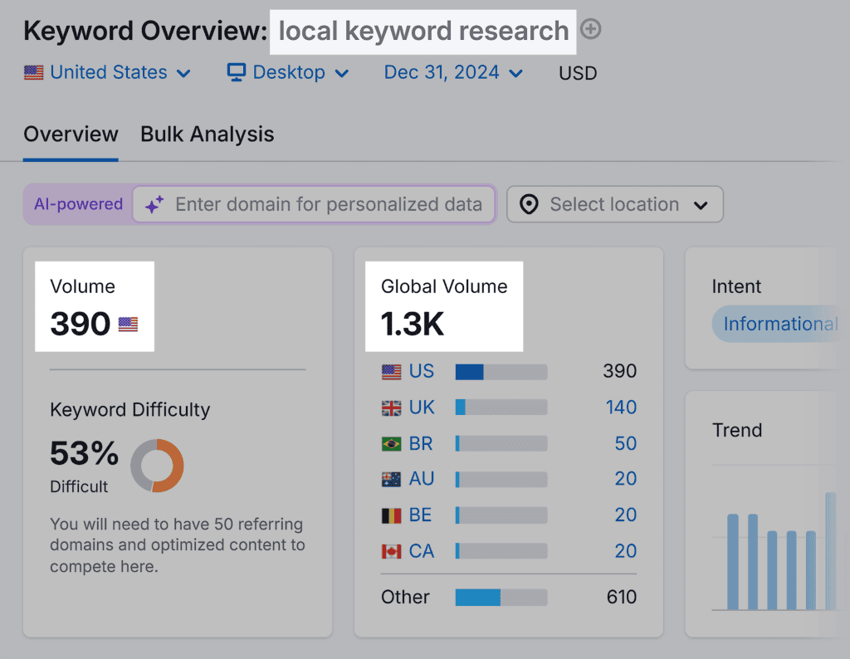Screen dimensions: 850x659
Task: Click the location pin icon
Action: (x=529, y=205)
